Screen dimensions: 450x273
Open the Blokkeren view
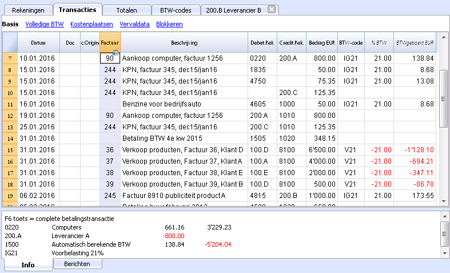point(169,24)
